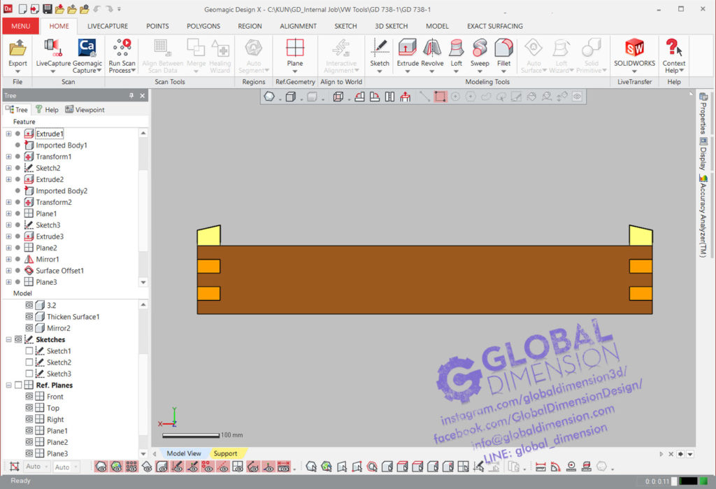Open the first Auto combo box in bottom toolbar

tap(37, 467)
